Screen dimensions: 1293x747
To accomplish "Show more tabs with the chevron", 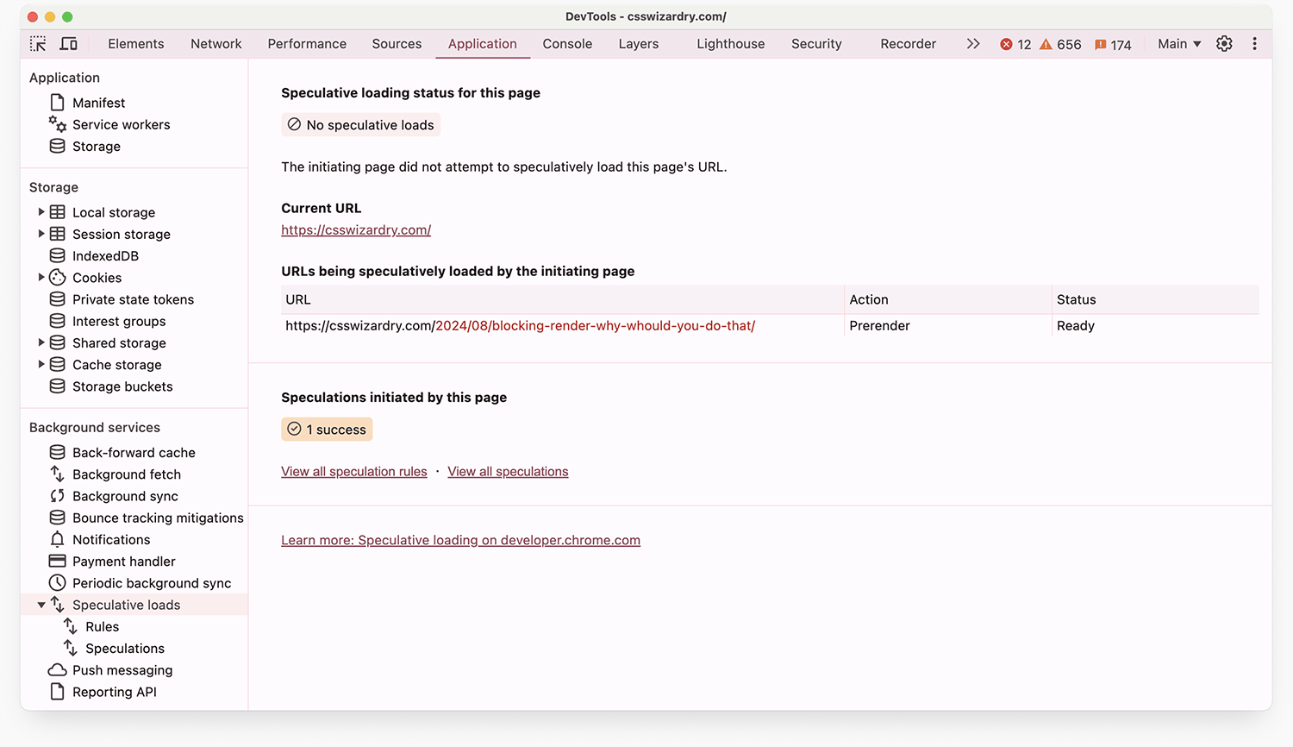I will [973, 44].
